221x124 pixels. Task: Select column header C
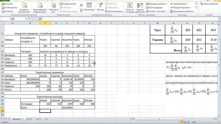point(45,23)
